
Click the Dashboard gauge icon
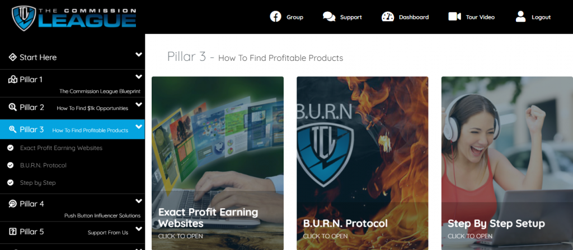click(388, 17)
